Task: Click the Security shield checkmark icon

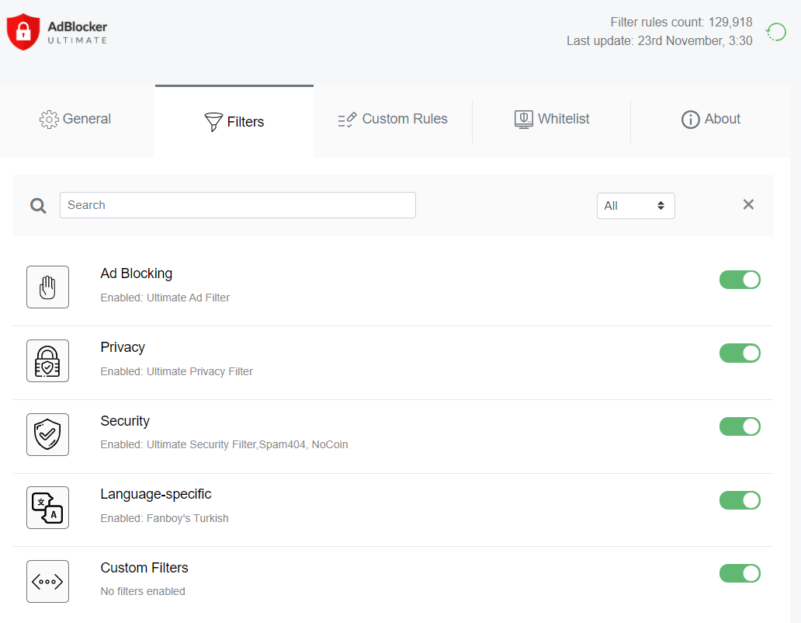Action: pos(47,434)
